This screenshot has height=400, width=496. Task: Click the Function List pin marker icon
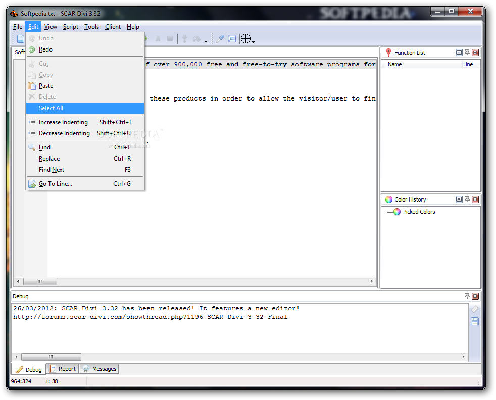point(389,53)
